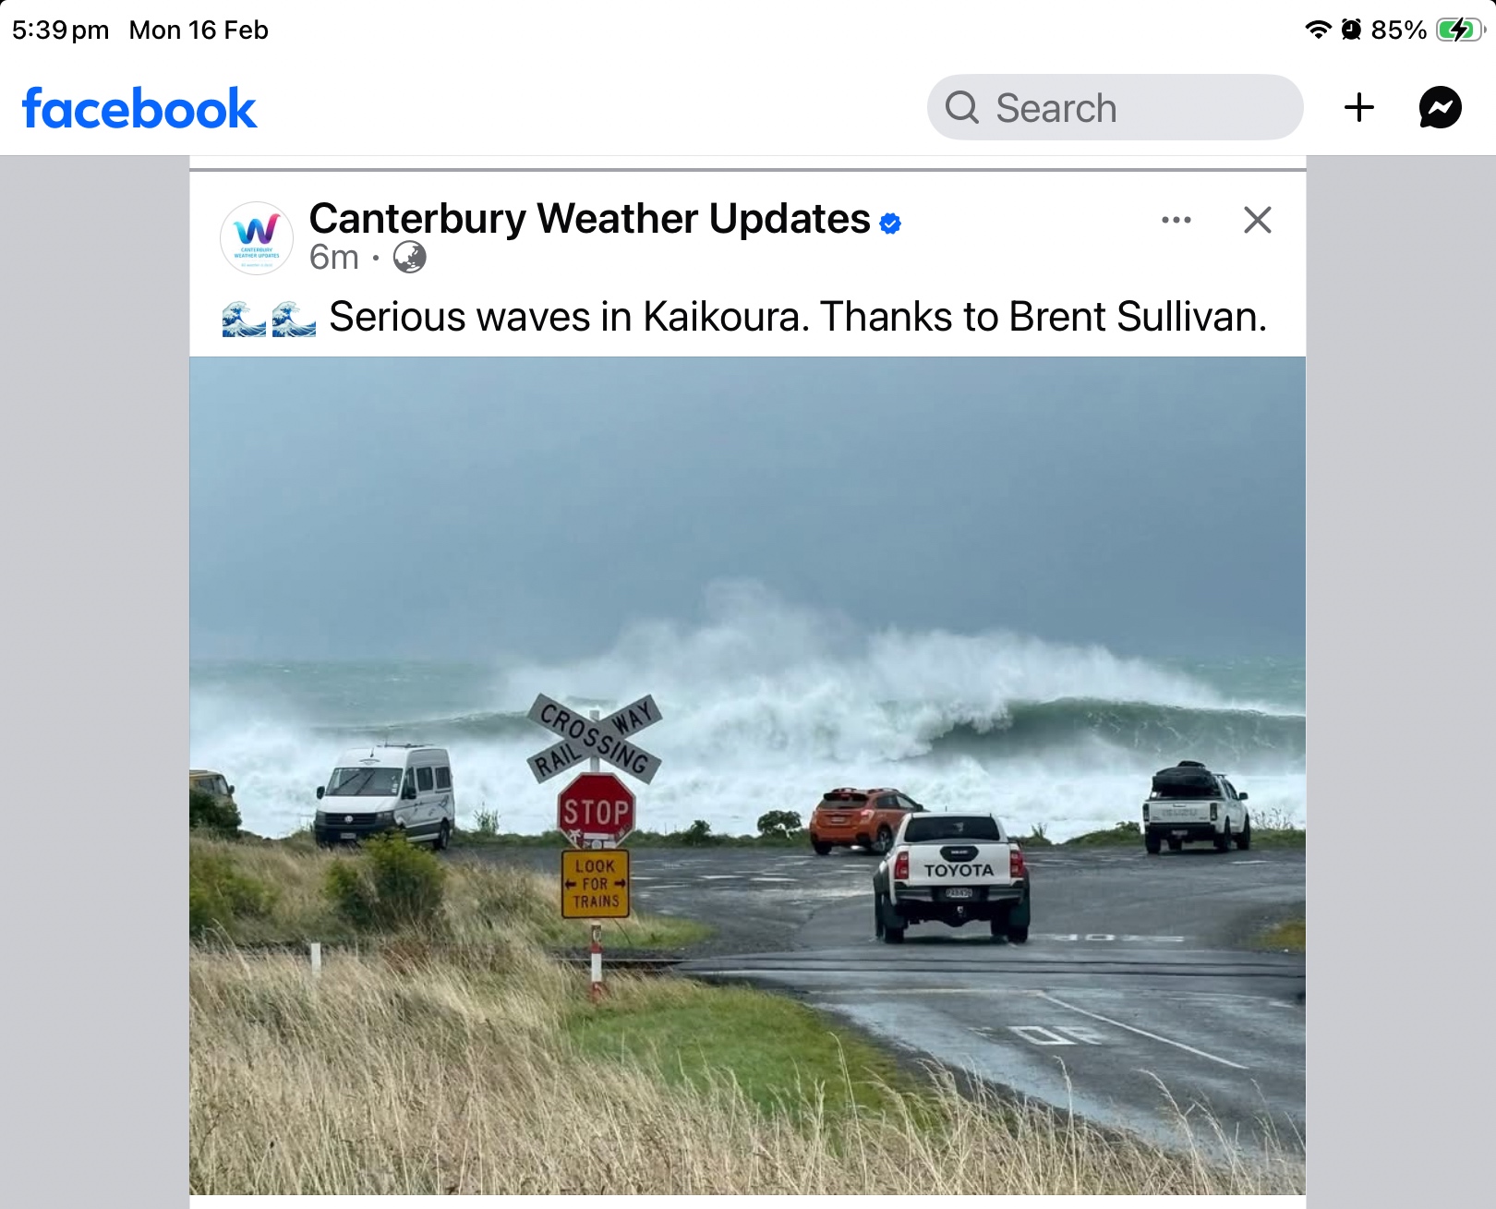Viewport: 1496px width, 1209px height.
Task: Open Canterbury Weather Updates profile picture
Action: (x=257, y=238)
